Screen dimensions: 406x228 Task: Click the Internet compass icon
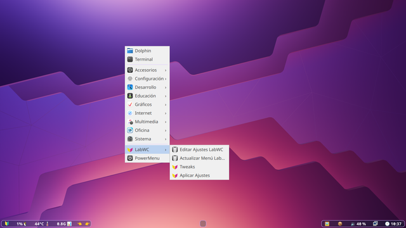pos(130,113)
